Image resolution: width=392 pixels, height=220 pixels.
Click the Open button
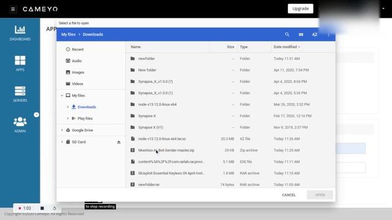coord(320,195)
